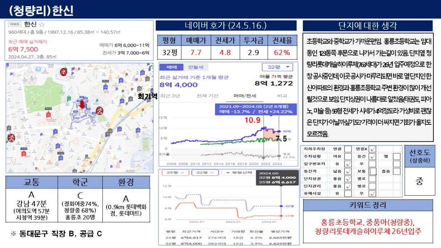Star the 한신 apartment as favorite

42,25
